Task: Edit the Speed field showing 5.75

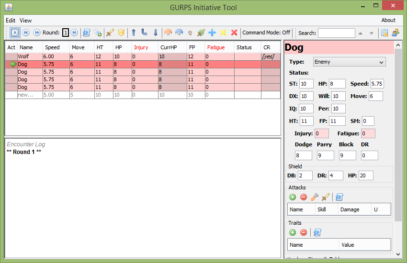Action: (x=377, y=84)
